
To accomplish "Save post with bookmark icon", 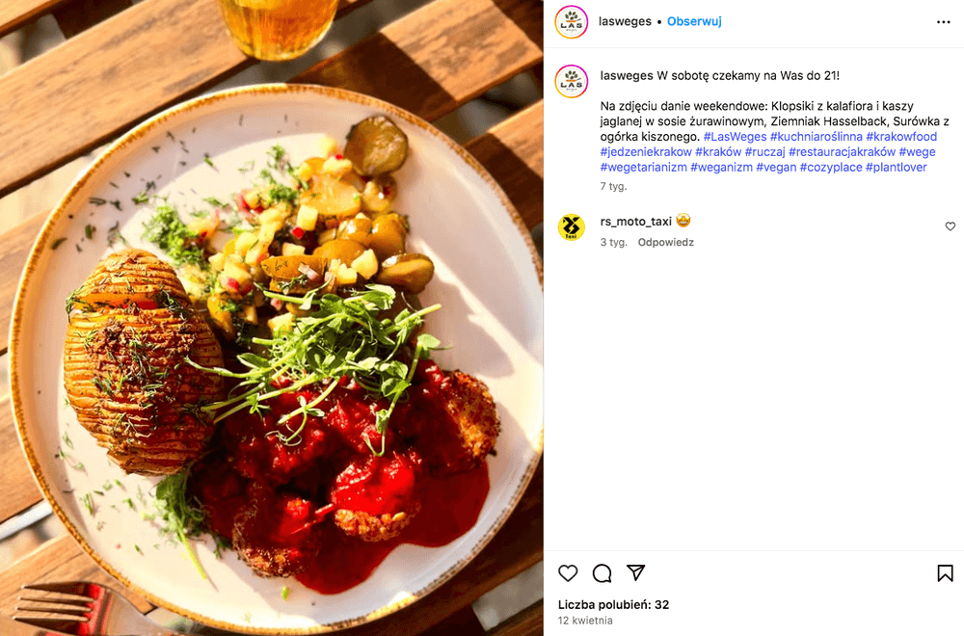I will click(x=945, y=573).
